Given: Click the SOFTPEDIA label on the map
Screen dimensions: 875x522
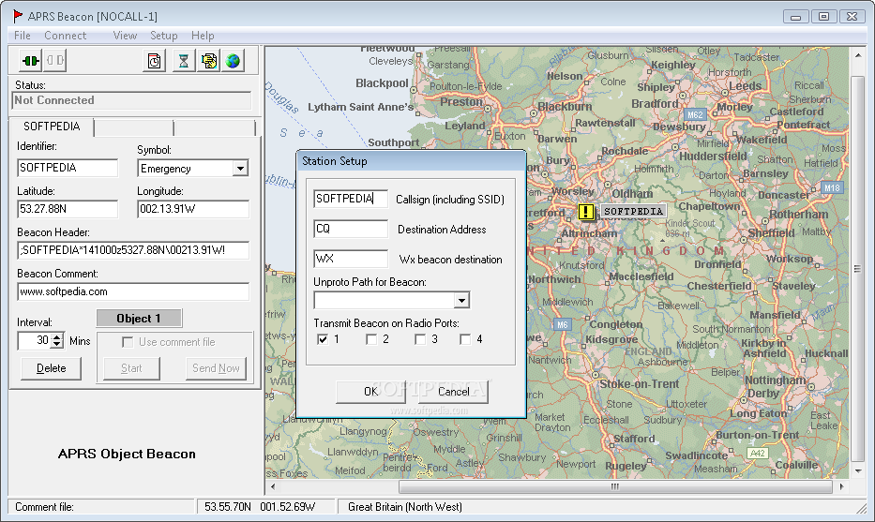Looking at the screenshot, I should tap(633, 212).
